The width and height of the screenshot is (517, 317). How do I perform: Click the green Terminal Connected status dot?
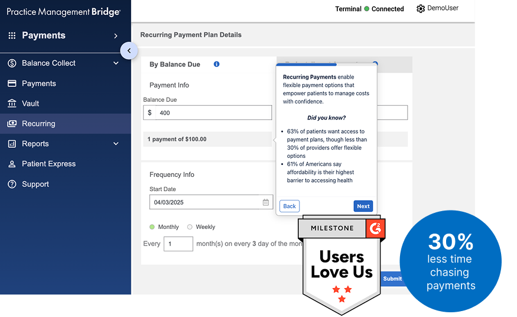pyautogui.click(x=367, y=9)
